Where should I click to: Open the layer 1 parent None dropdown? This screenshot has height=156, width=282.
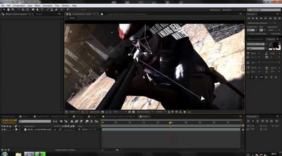(x=89, y=129)
